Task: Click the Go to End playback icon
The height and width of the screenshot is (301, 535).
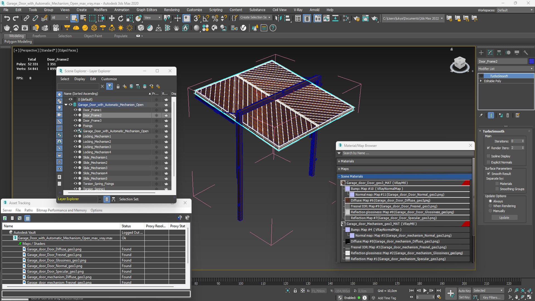Action: (439, 290)
